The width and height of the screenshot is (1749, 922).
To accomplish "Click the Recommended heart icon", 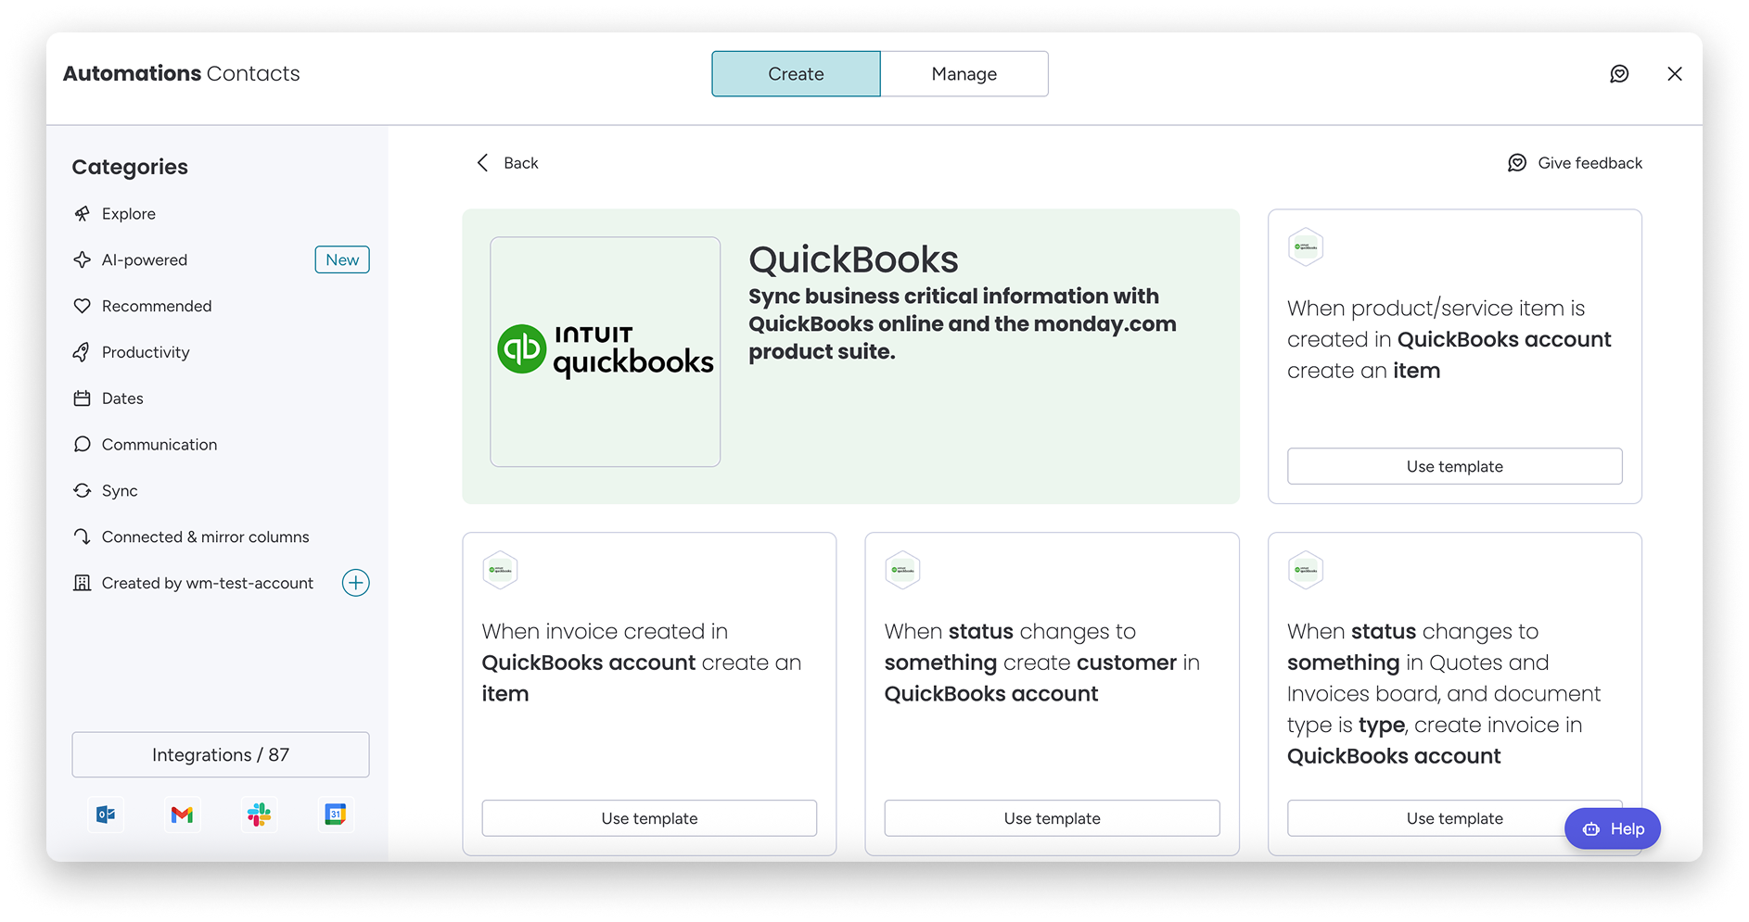I will (x=83, y=306).
